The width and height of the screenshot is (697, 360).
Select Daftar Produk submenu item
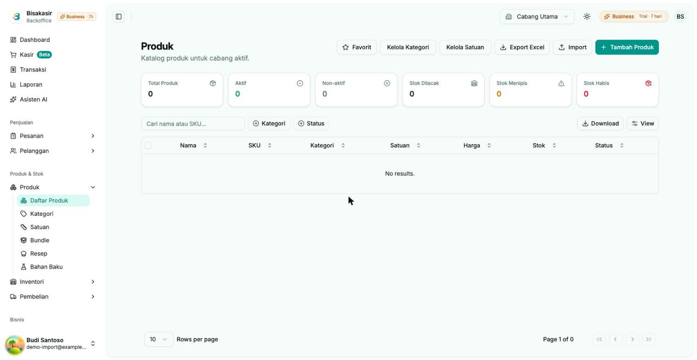click(53, 201)
